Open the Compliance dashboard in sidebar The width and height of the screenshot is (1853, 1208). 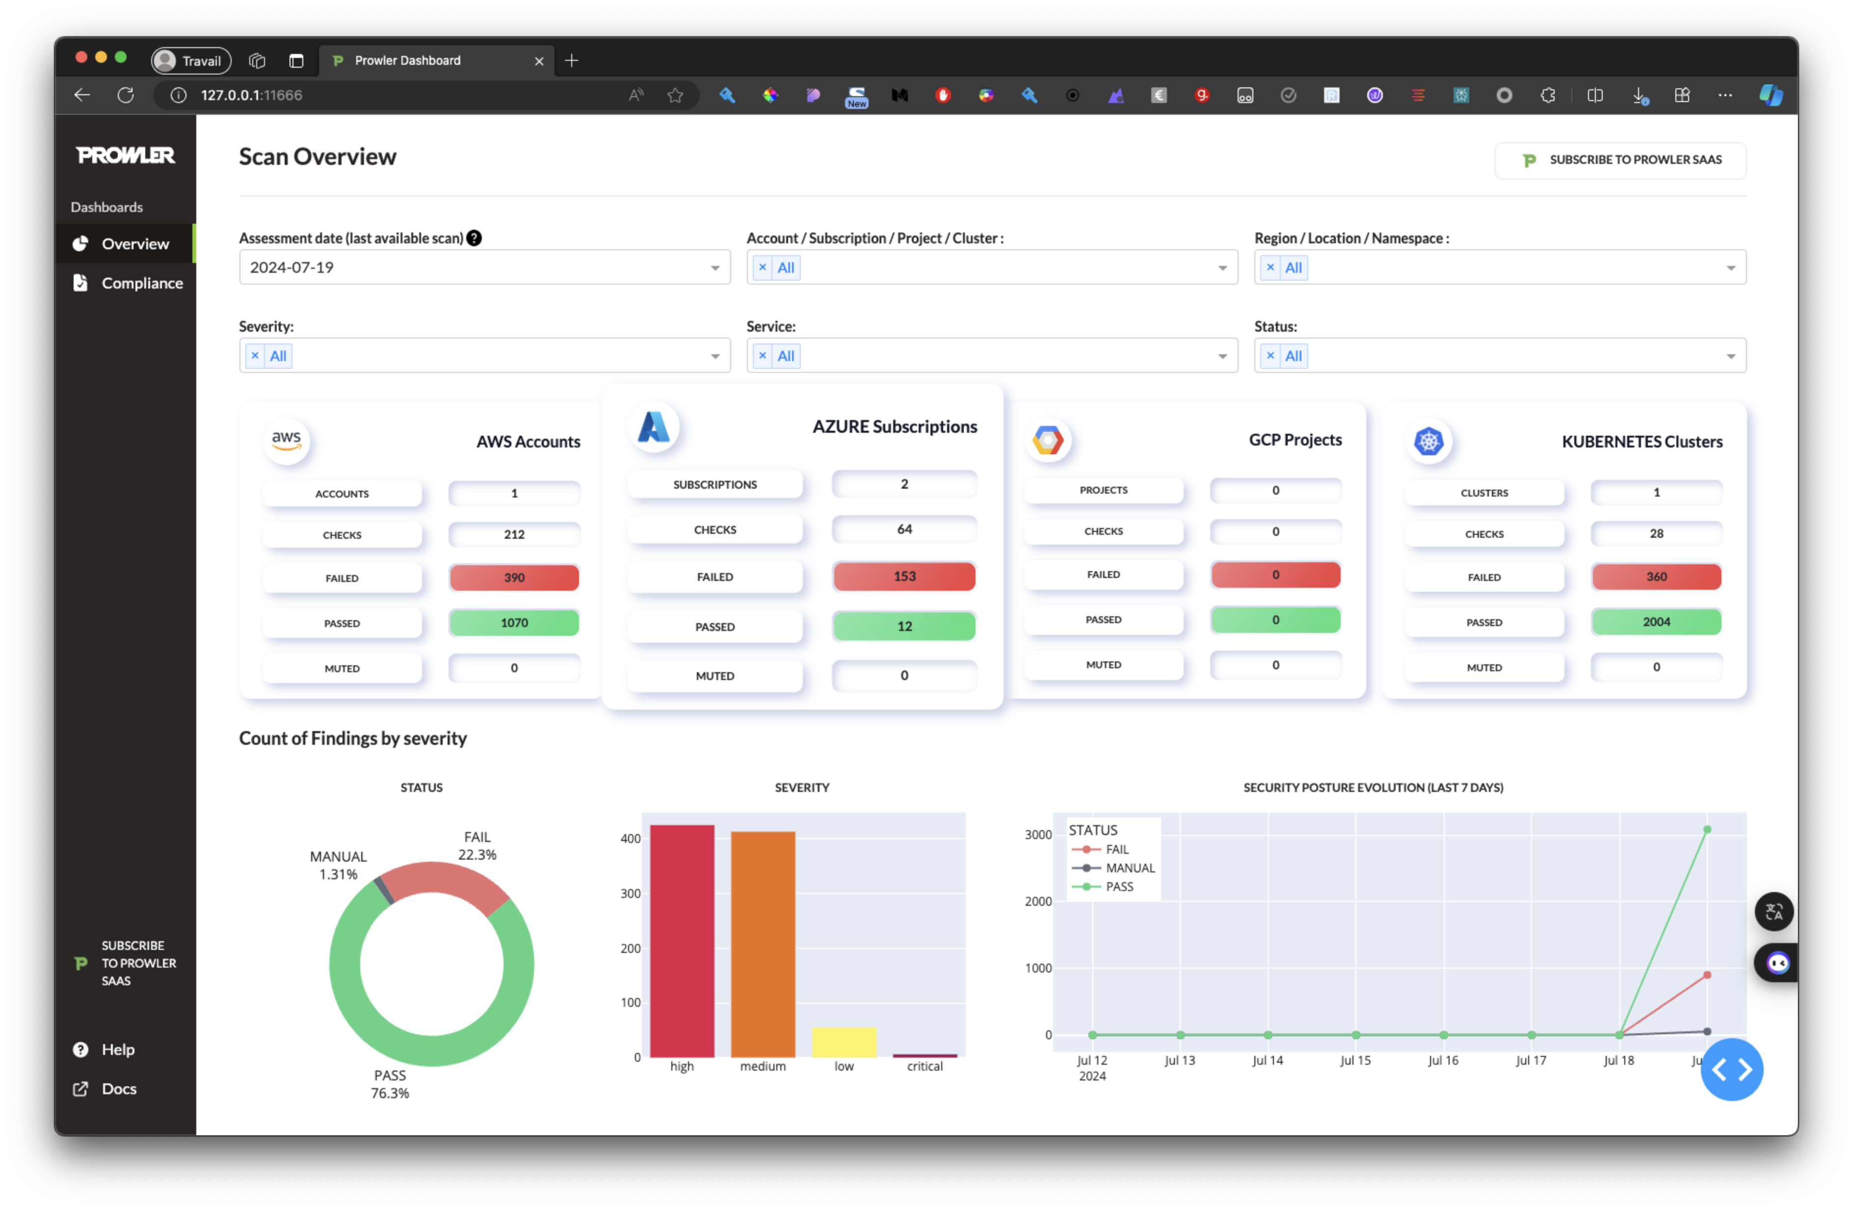[x=142, y=283]
